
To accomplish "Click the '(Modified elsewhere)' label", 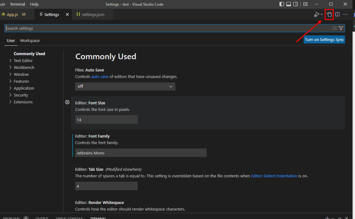I will point(123,169).
